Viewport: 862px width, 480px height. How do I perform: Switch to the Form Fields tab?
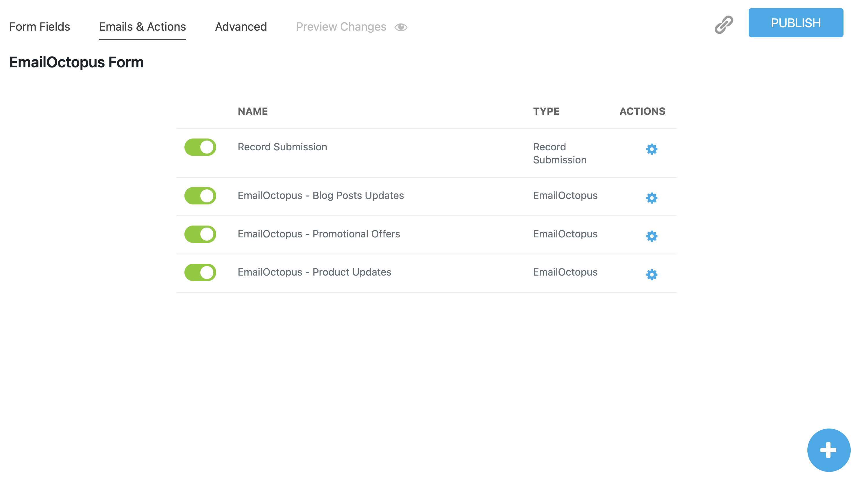pos(40,27)
